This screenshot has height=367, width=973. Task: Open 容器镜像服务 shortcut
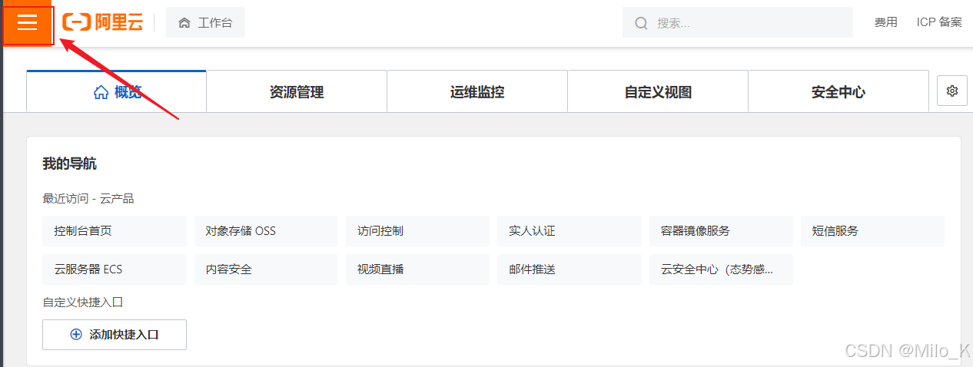coord(721,231)
